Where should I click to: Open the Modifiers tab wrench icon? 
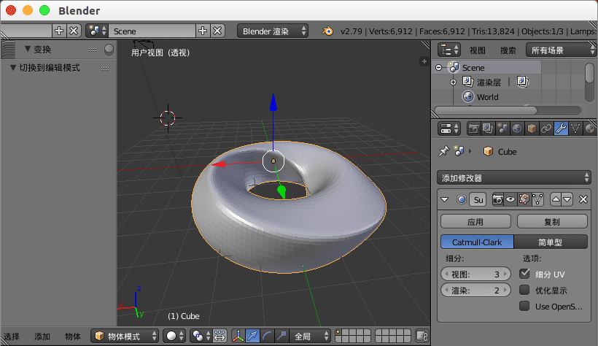click(561, 129)
